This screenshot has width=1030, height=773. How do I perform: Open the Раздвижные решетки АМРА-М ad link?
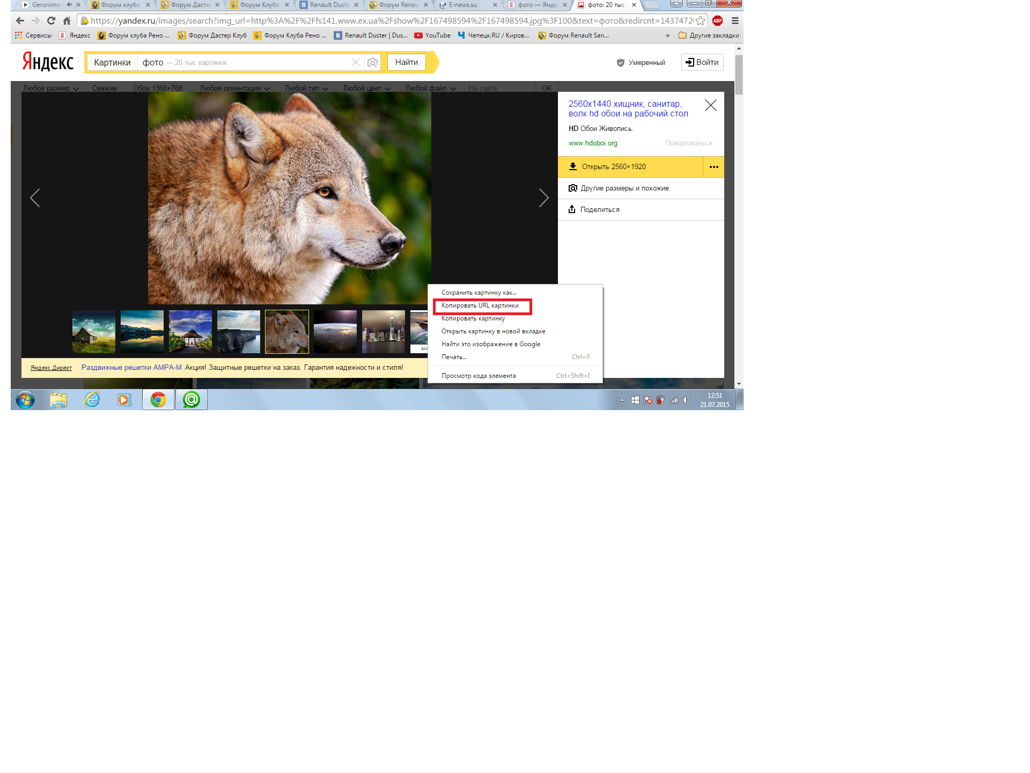(131, 368)
